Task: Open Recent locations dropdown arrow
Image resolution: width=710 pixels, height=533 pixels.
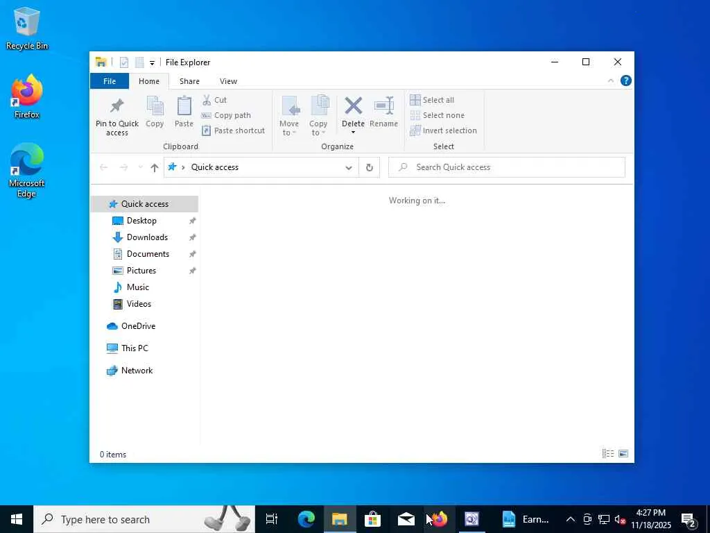Action: pos(140,167)
